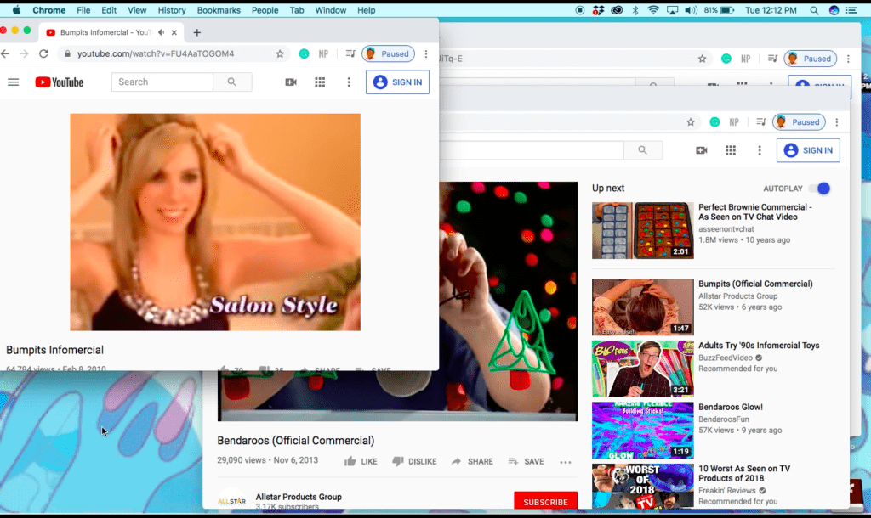This screenshot has width=871, height=518.
Task: Open the Apple menu
Action: tap(16, 10)
